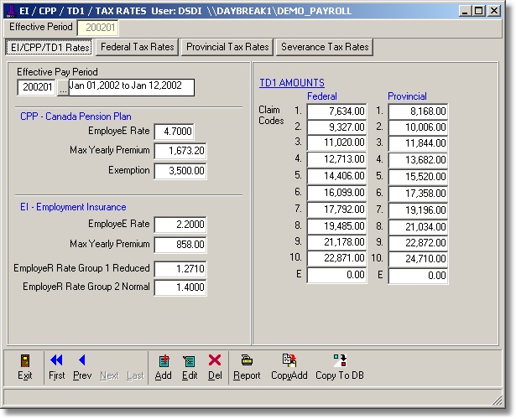Click the Jan 01,2002 to Jan 12,2002 field
This screenshot has width=516, height=419.
click(132, 87)
